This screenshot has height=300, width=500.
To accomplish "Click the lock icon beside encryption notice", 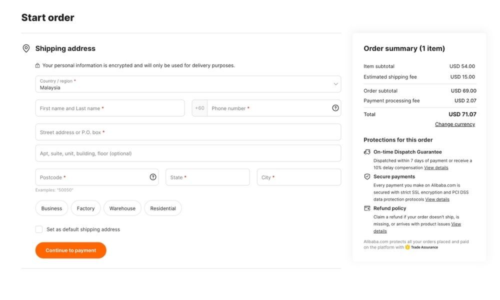I will 37,65.
